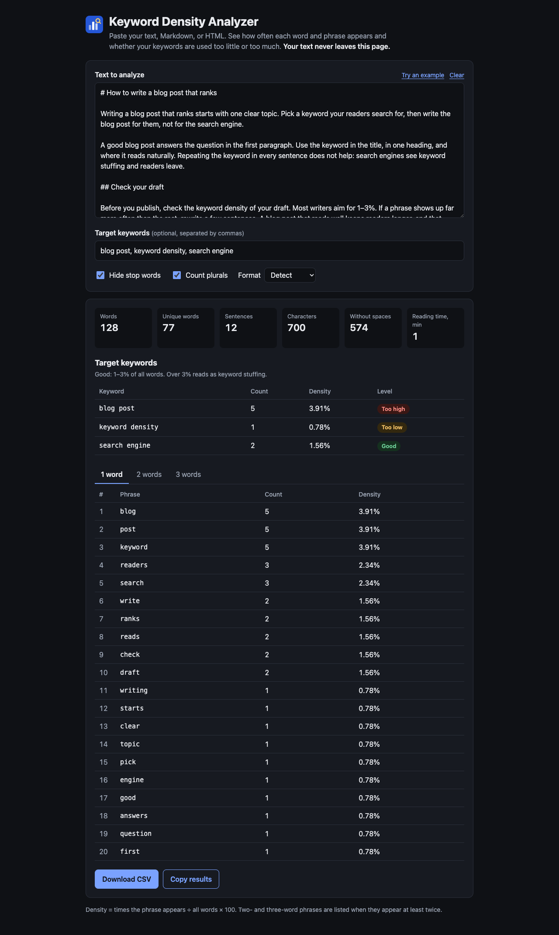Click the 'write' phrase row

click(279, 601)
